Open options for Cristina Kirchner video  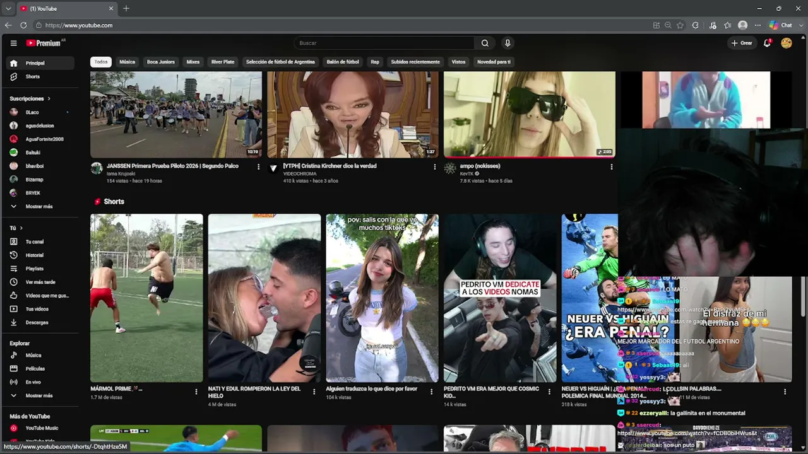pyautogui.click(x=434, y=167)
